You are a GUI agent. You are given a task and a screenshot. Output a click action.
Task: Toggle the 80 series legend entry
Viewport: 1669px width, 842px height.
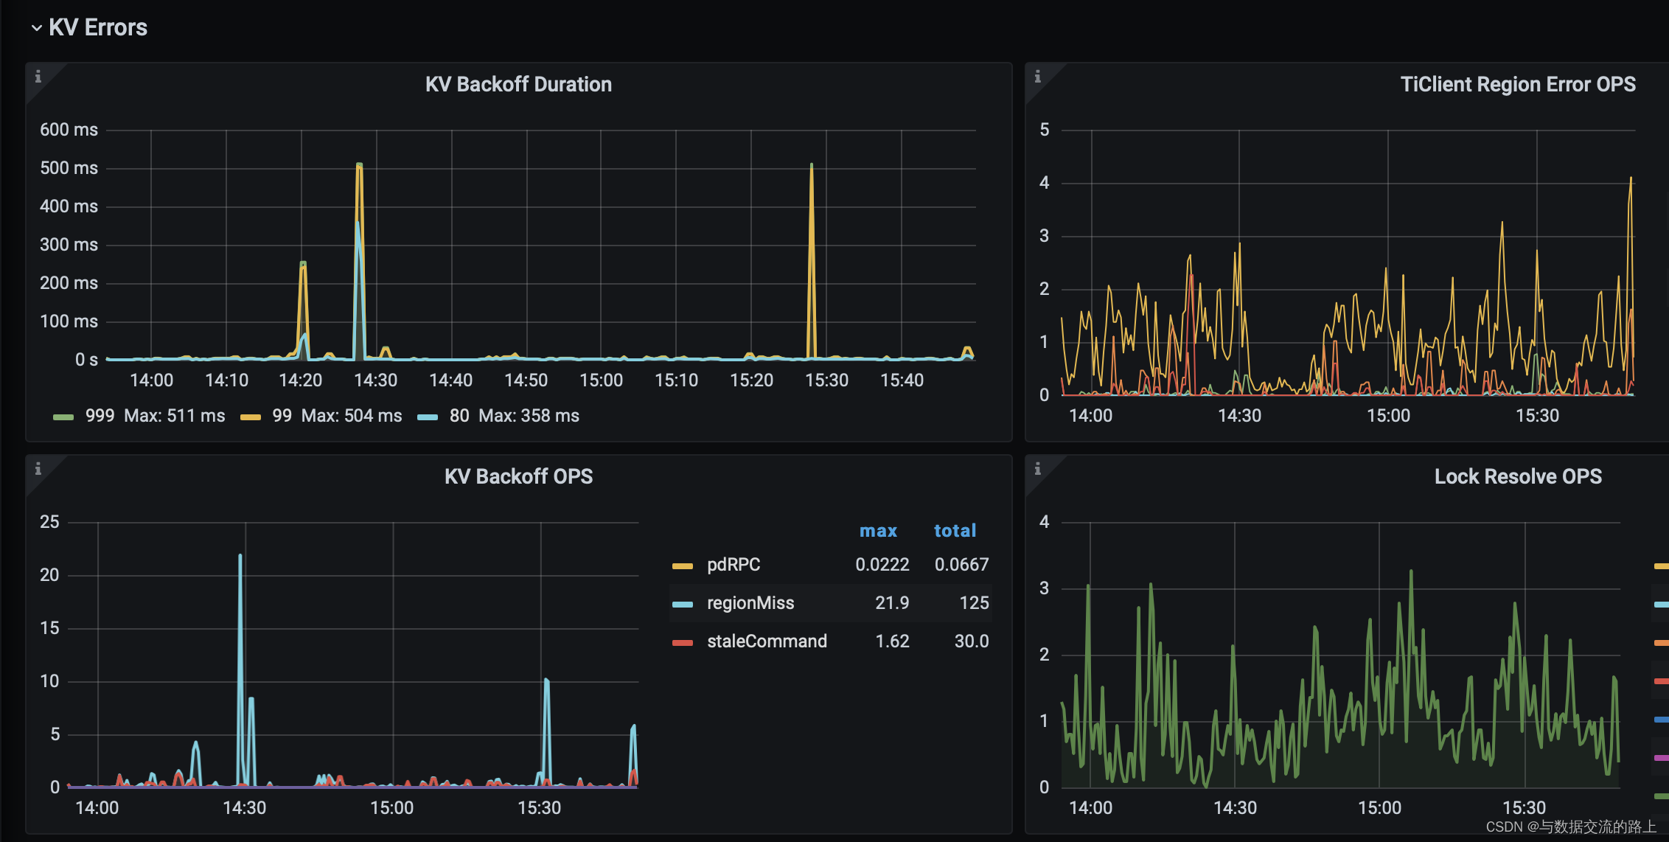pyautogui.click(x=459, y=416)
